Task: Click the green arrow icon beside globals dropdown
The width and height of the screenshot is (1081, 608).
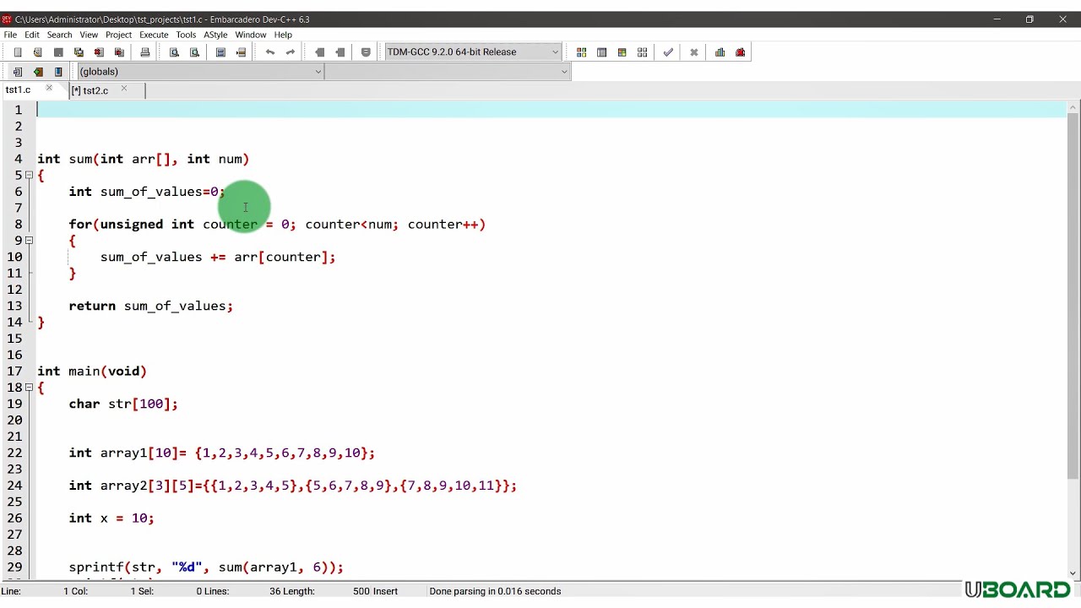Action: (x=38, y=72)
